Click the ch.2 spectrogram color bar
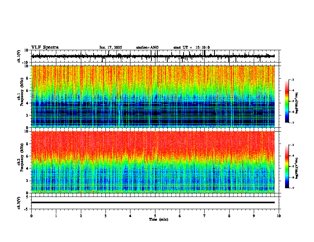 point(287,166)
